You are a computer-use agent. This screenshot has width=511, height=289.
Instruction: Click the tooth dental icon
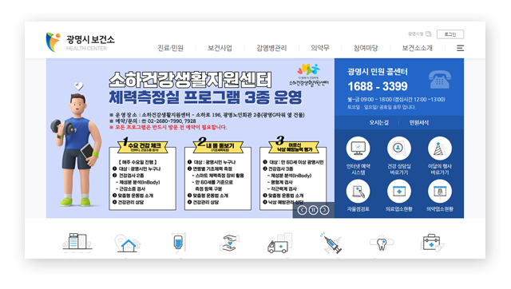(382, 243)
